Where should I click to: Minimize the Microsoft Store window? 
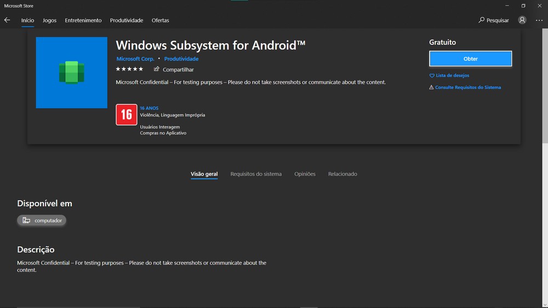[x=507, y=5]
